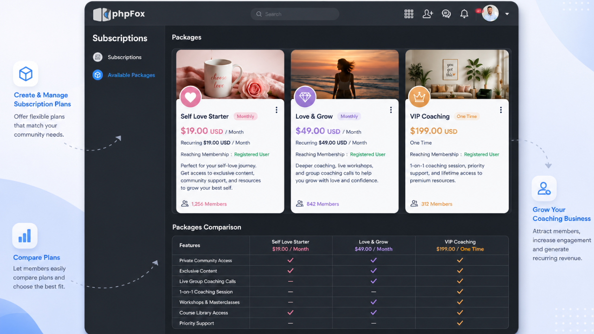Click the Course Library Access row label
Image resolution: width=594 pixels, height=334 pixels.
point(204,313)
